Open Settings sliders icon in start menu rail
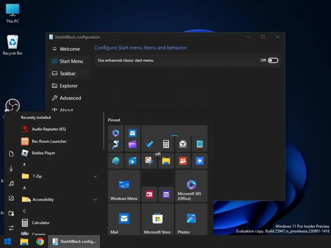331x248 pixels. point(11,228)
